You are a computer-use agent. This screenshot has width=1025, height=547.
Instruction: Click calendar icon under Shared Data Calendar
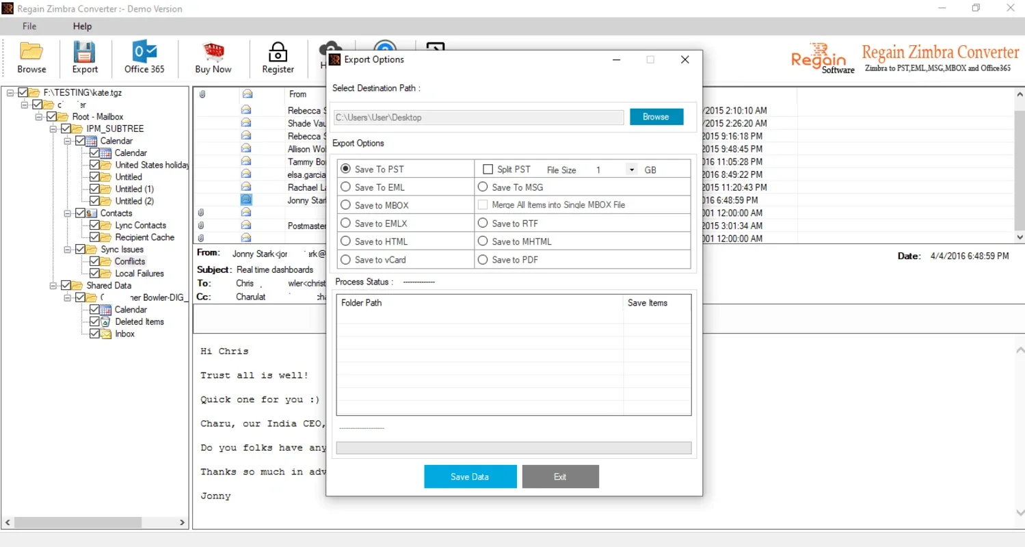pyautogui.click(x=106, y=310)
